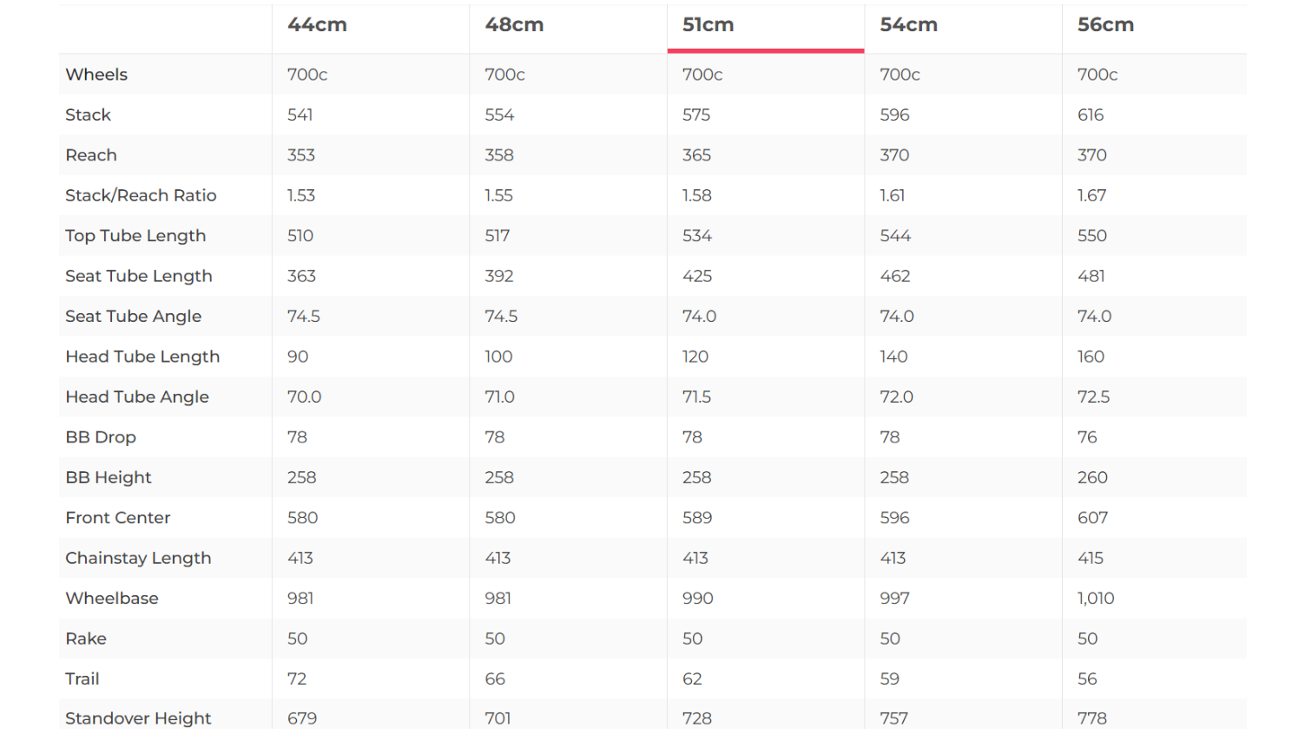Click the BB Drop row label

point(101,437)
